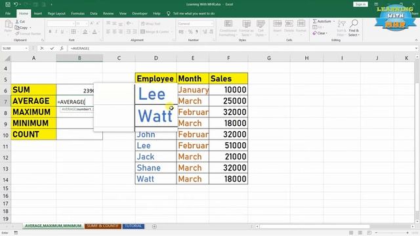Click the Increase Font Size icon
The image size is (420, 236).
pyautogui.click(x=92, y=24)
